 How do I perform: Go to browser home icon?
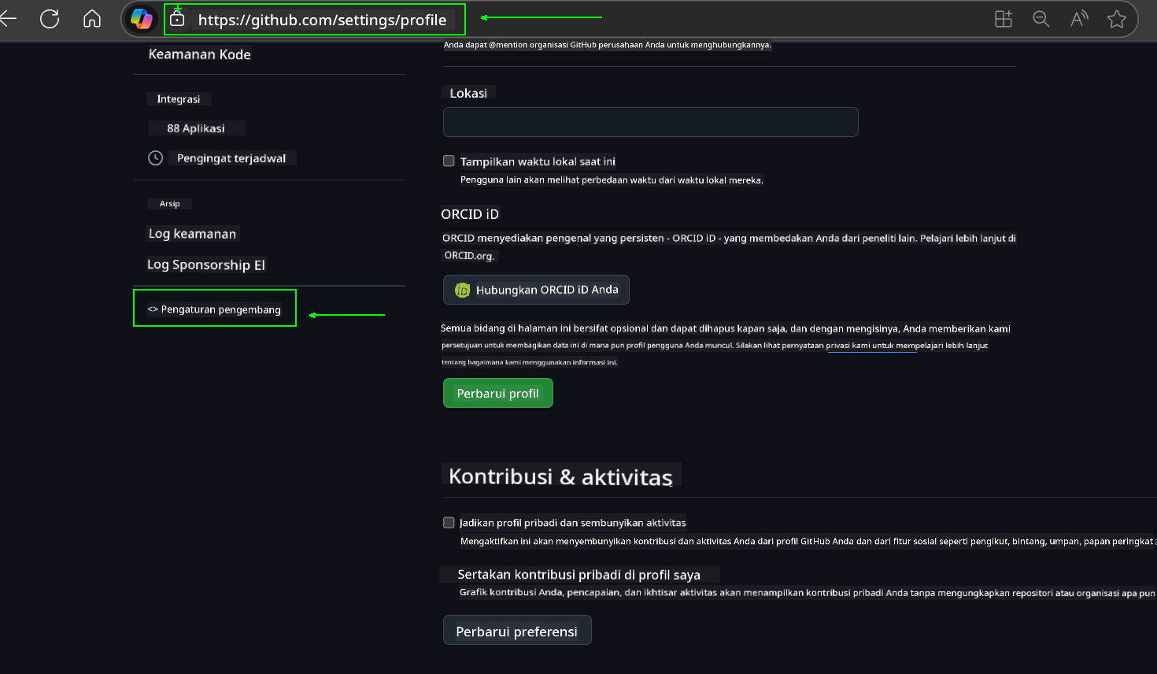click(x=92, y=19)
